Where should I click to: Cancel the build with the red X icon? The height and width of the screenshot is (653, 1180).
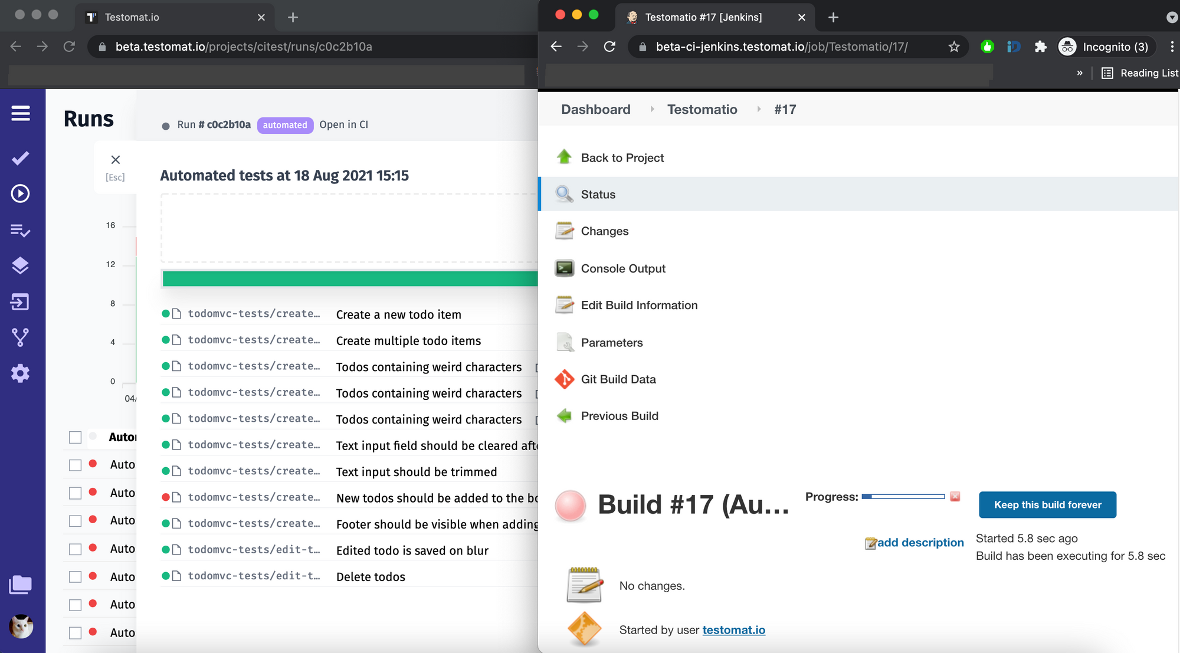955,497
